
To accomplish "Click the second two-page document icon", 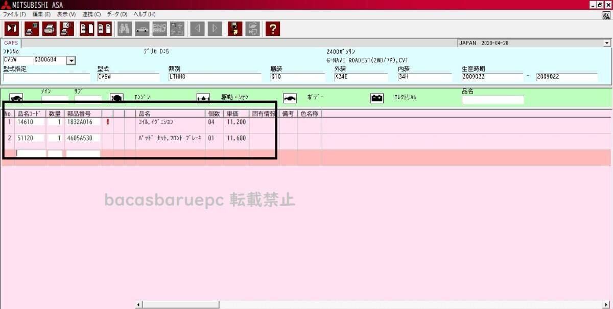I will 105,29.
